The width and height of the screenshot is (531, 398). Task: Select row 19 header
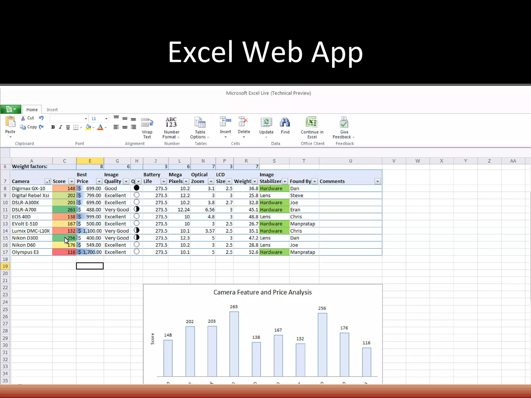(5, 266)
